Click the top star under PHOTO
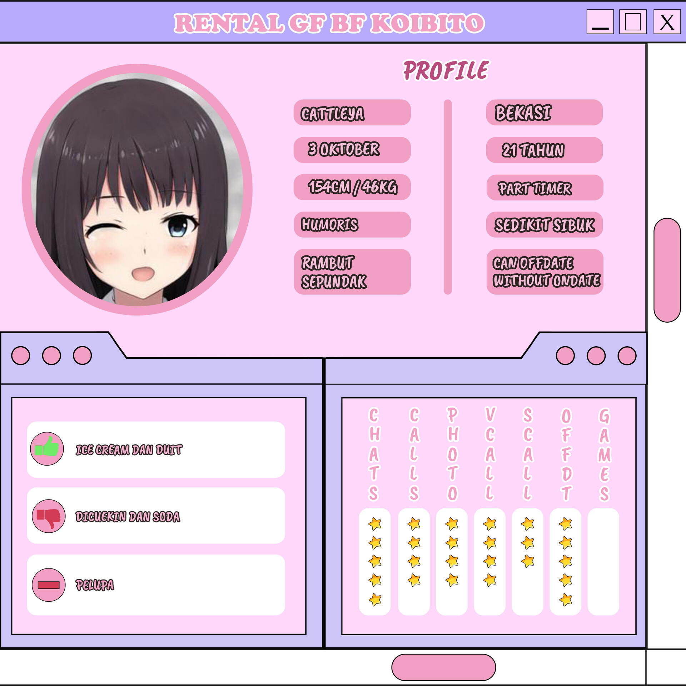This screenshot has width=686, height=686. coord(452,524)
